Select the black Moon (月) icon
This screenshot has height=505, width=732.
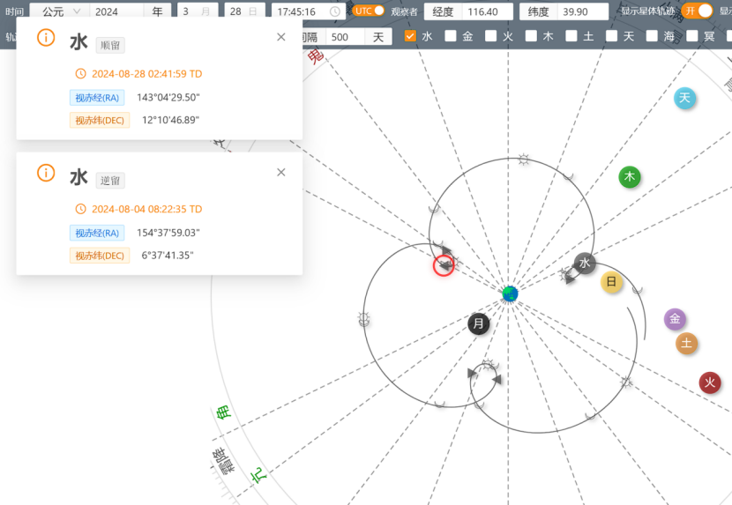coord(479,323)
